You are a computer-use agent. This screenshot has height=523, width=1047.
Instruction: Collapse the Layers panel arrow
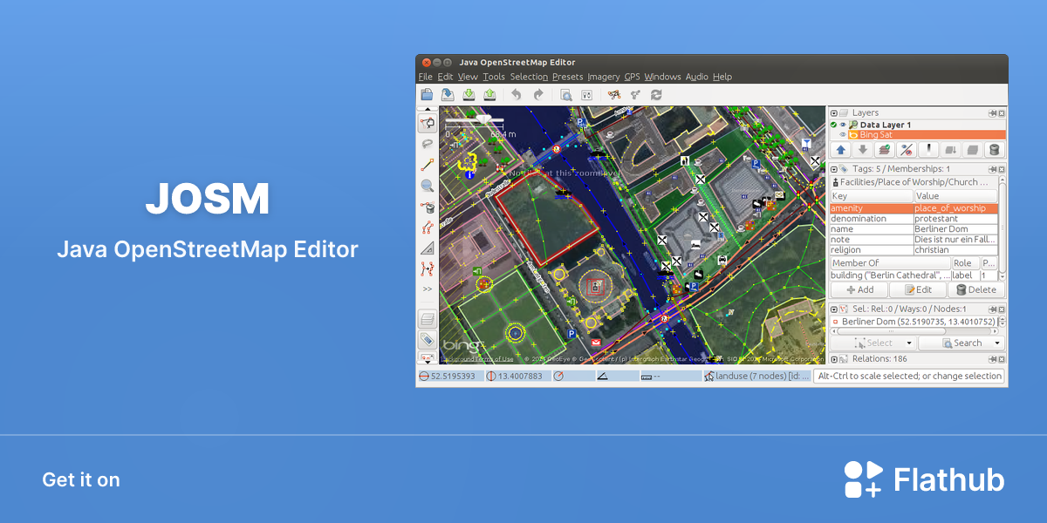coord(834,113)
